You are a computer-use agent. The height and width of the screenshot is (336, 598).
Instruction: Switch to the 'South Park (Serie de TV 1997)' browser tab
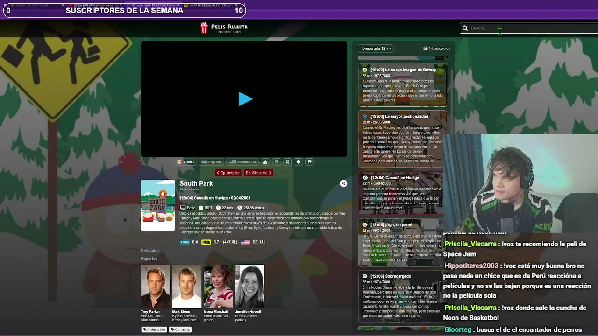pos(210,5)
